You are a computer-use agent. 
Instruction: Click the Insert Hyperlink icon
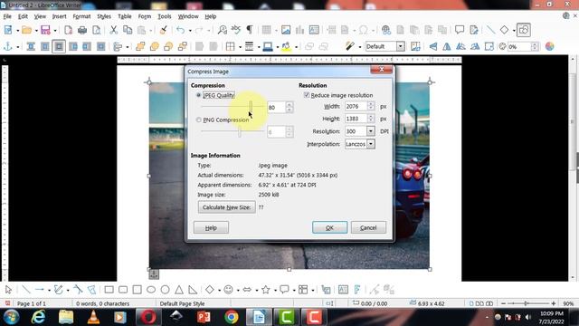[x=386, y=30]
